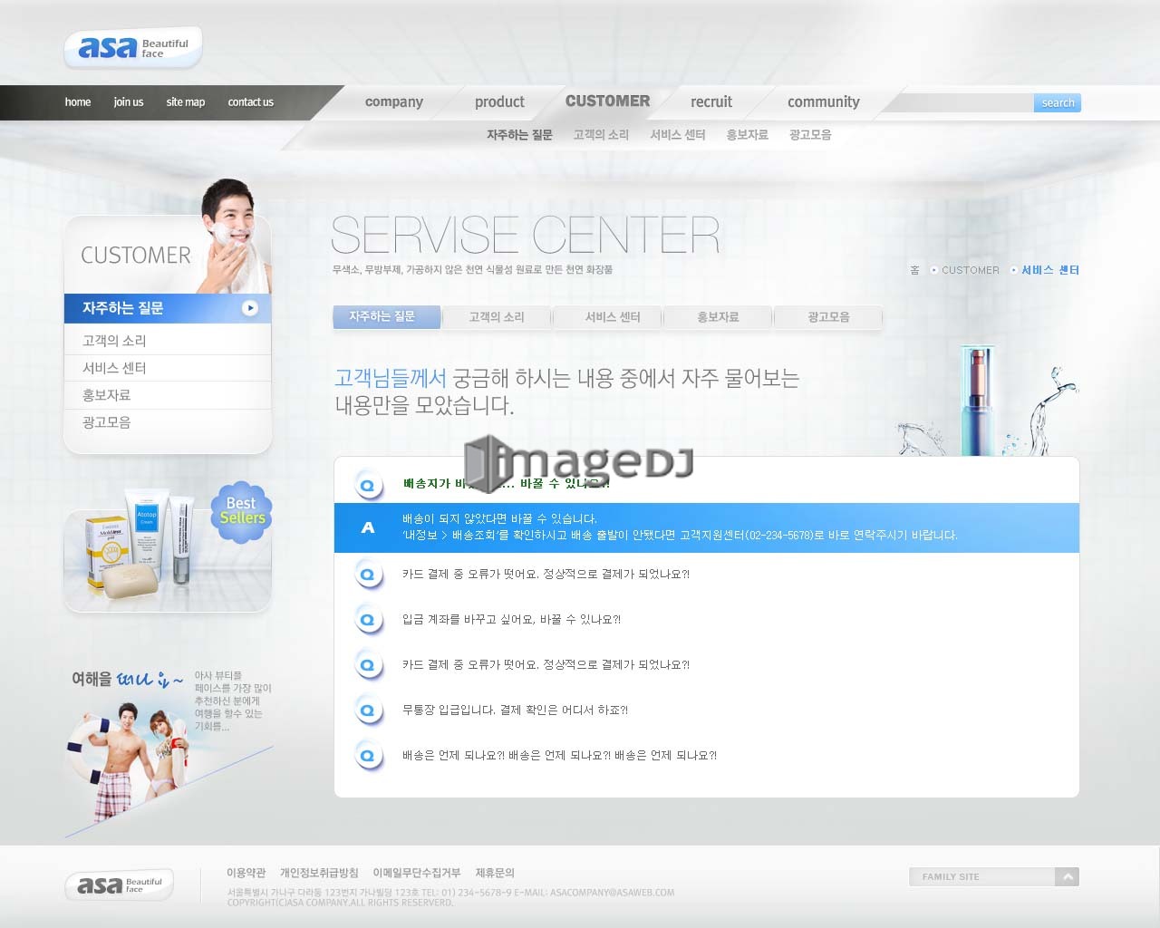Click the join us link
The width and height of the screenshot is (1160, 928).
[129, 102]
